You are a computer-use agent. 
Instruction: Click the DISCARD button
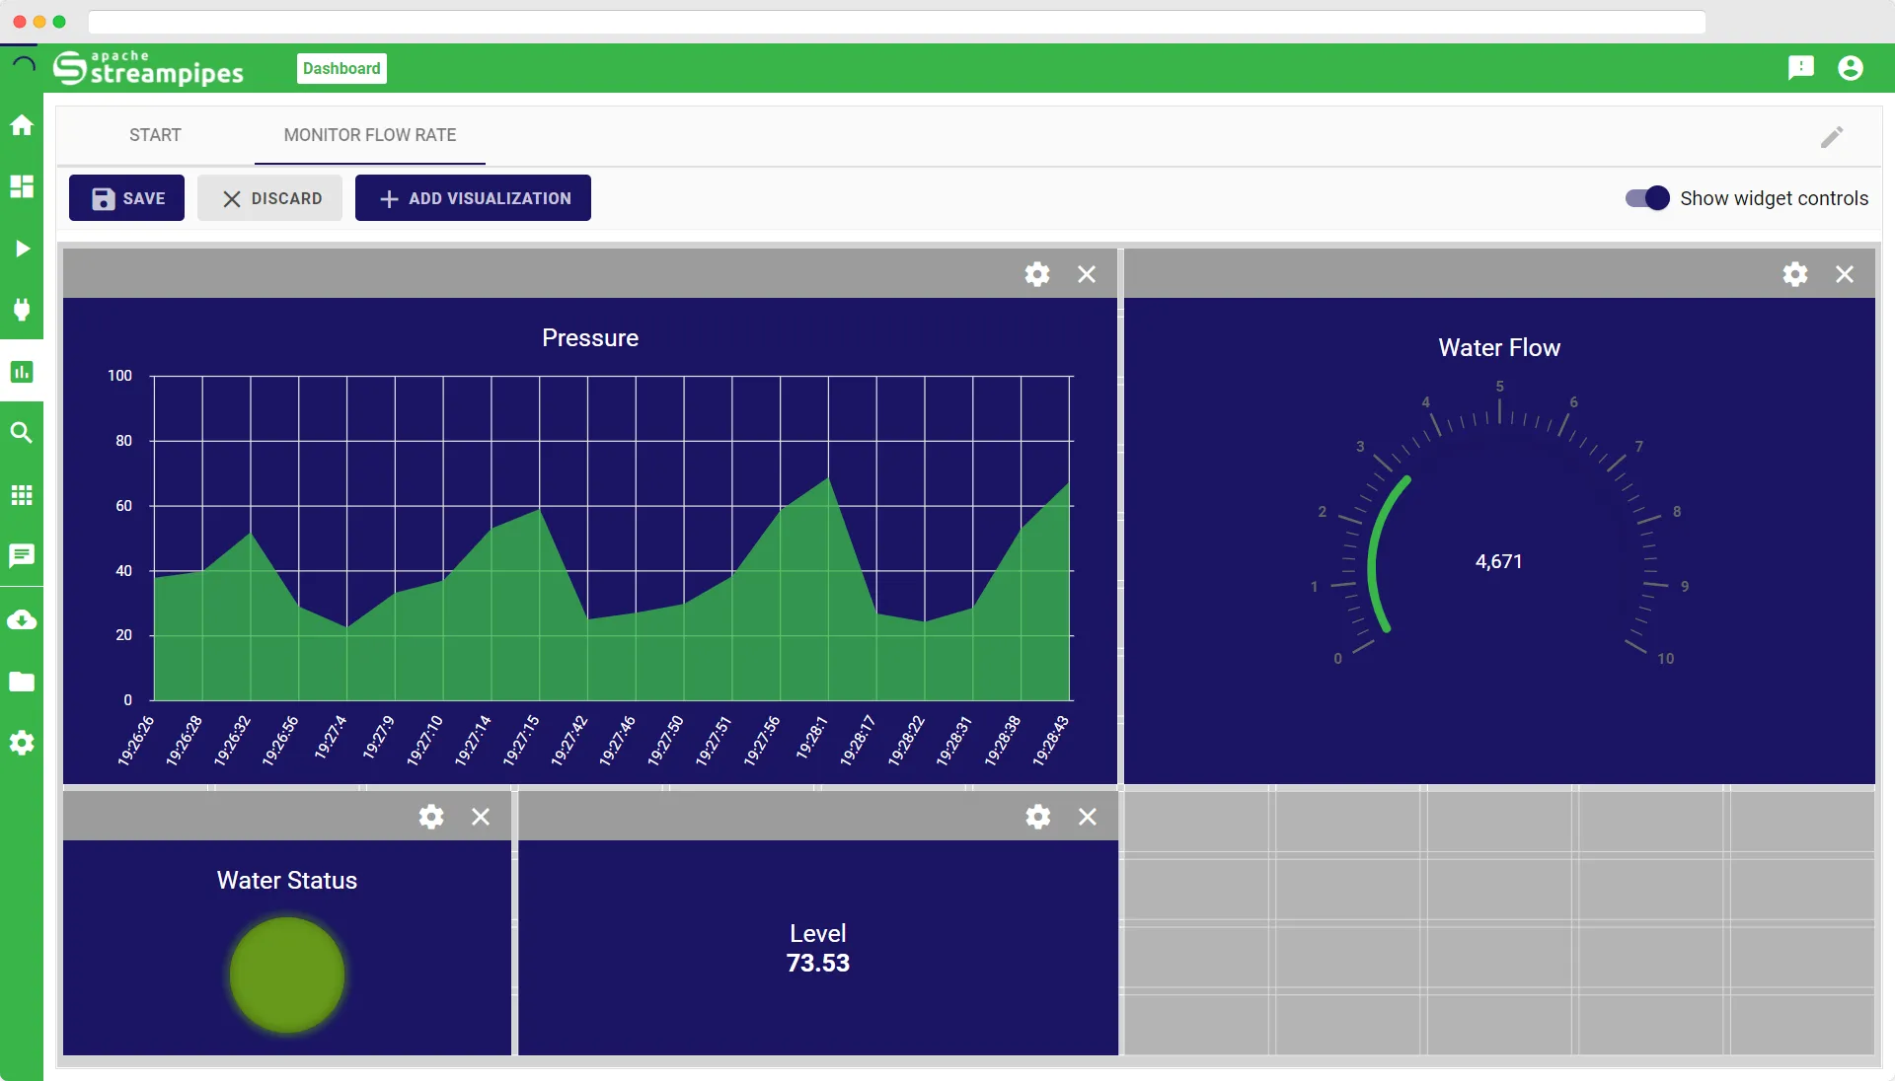[x=269, y=198]
